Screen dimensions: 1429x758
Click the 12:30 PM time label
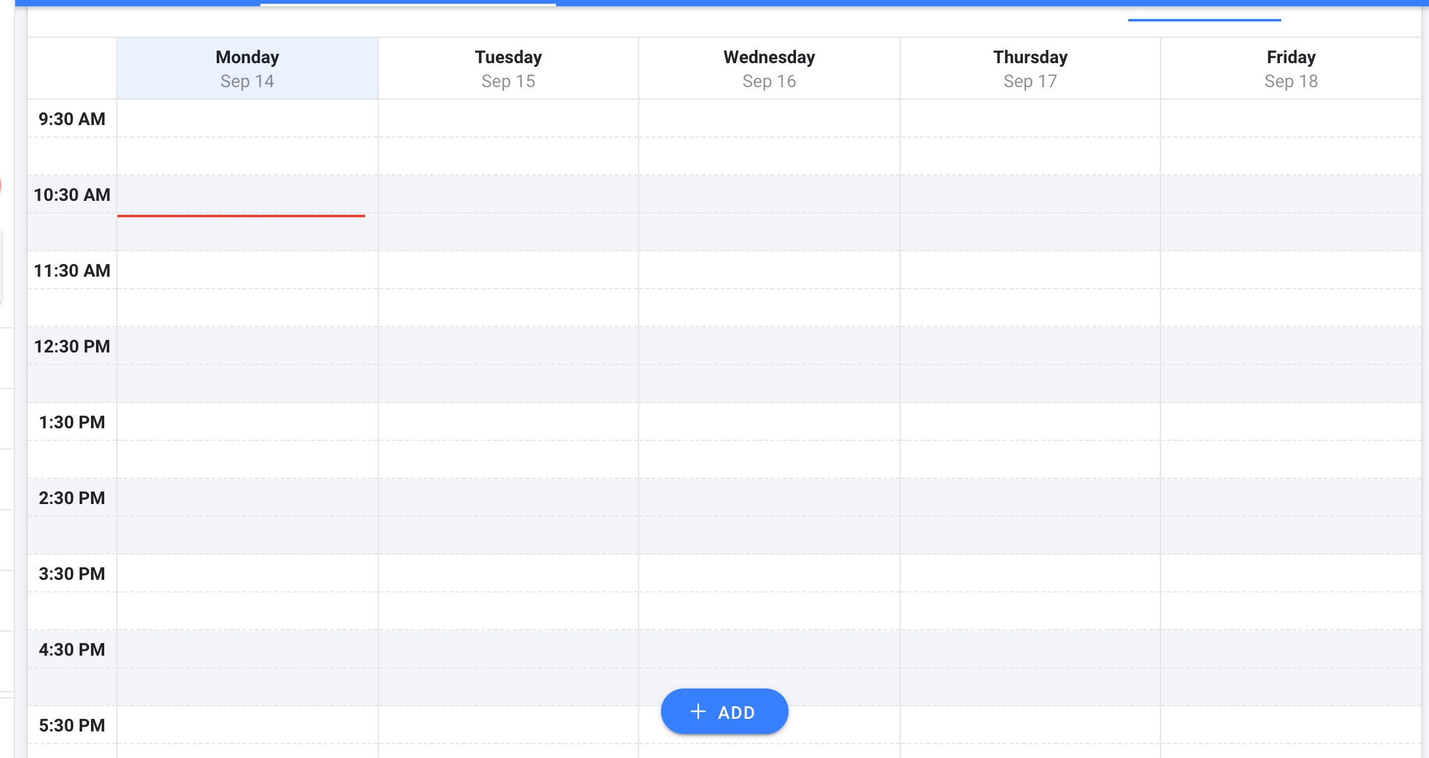(72, 346)
